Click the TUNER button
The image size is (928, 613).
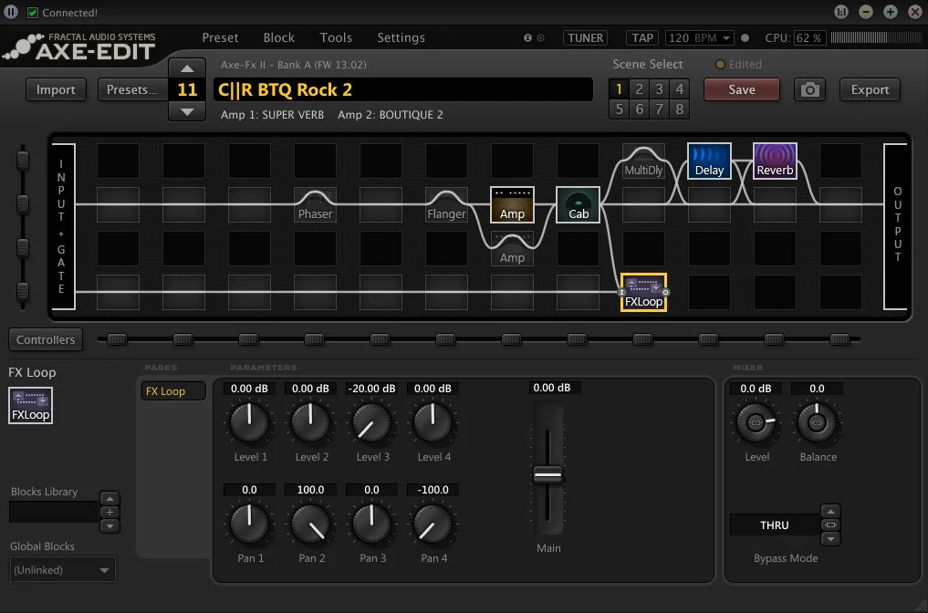(x=585, y=38)
